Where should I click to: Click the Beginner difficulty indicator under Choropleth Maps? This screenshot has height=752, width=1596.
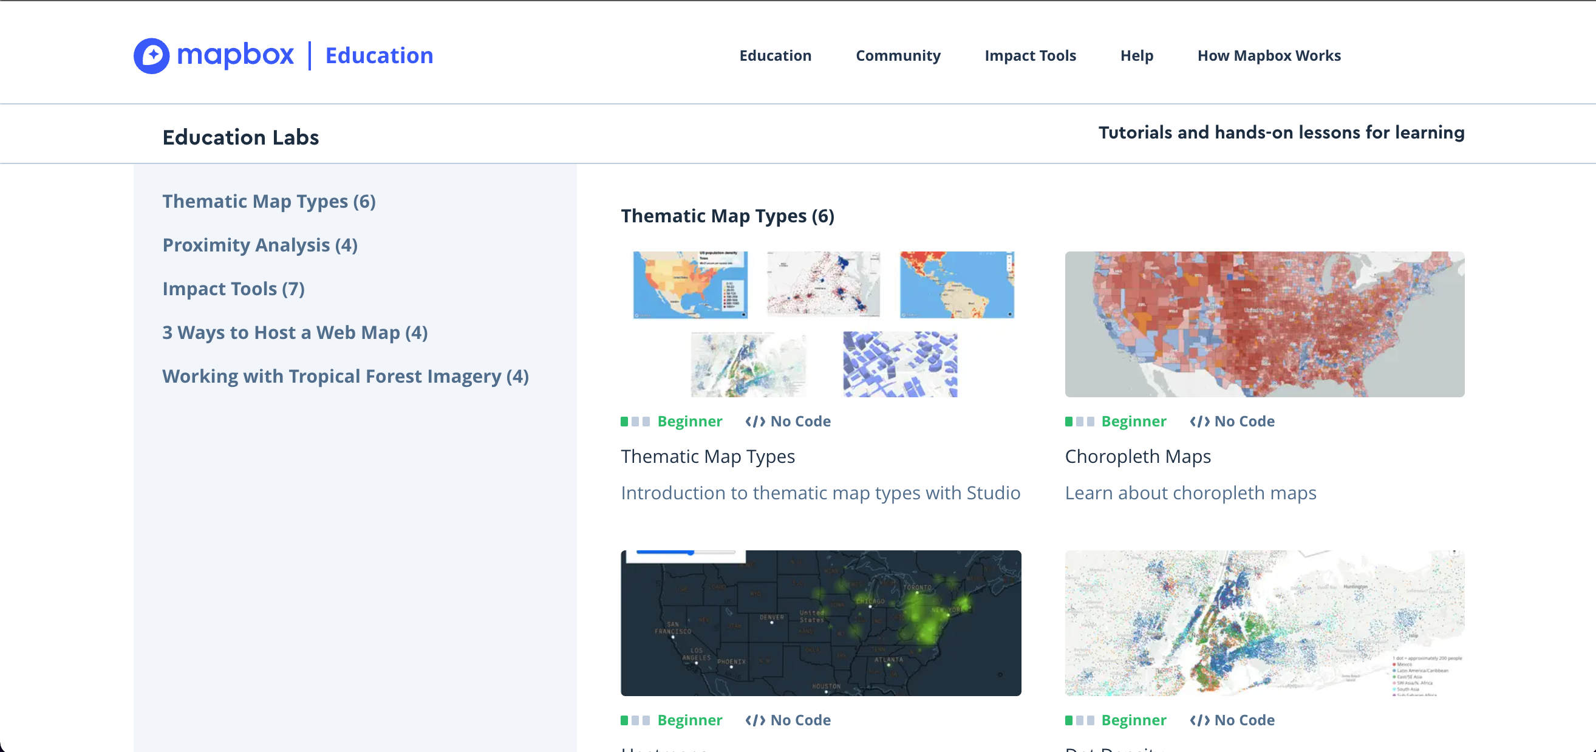click(1079, 421)
